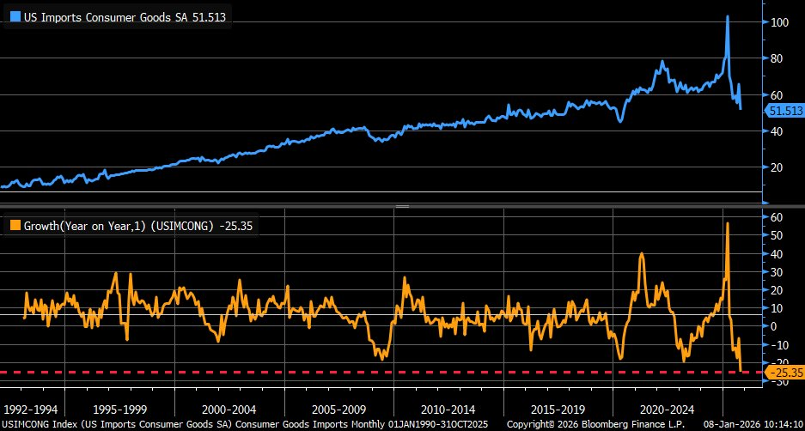805x431 pixels.
Task: Click the orange Growth legend swatch
Action: [x=16, y=225]
